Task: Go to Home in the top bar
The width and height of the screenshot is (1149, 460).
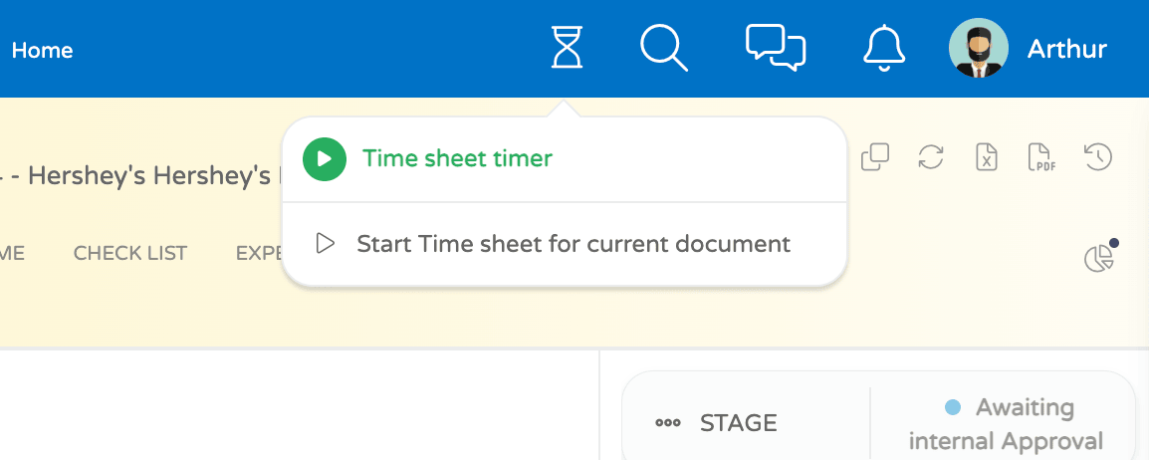Action: [42, 50]
